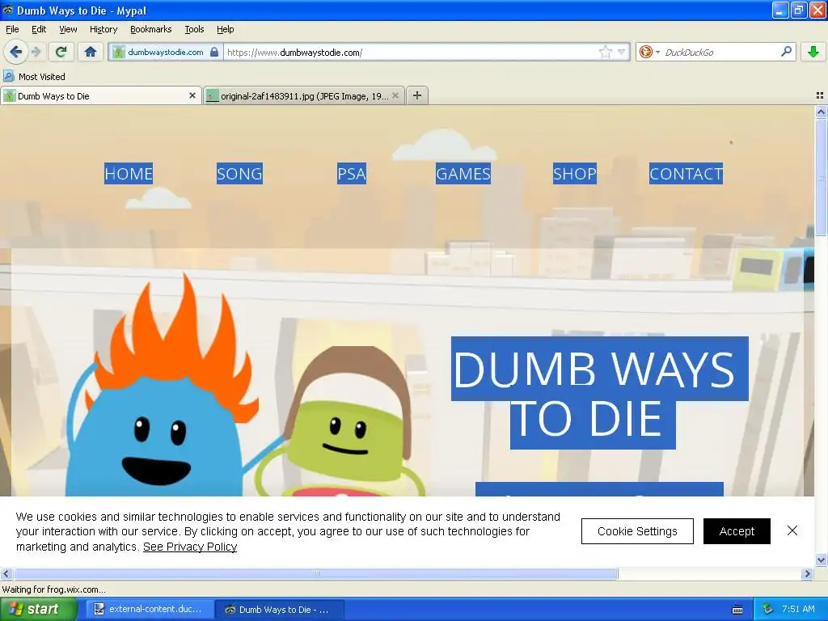Click the blue flame-haired character image
Screen dimensions: 828x621
[x=162, y=386]
